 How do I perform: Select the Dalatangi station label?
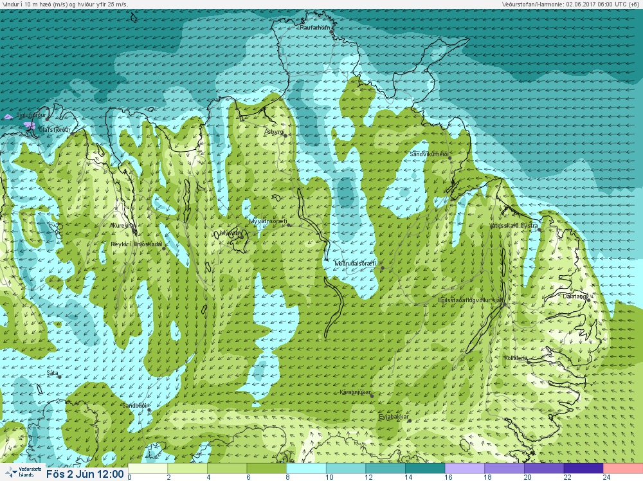(575, 296)
